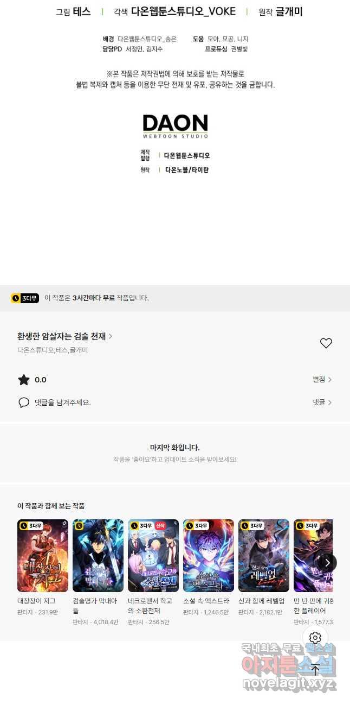Click 댓글을 남겨주세요 comment prompt
The width and height of the screenshot is (350, 704).
coord(63,403)
